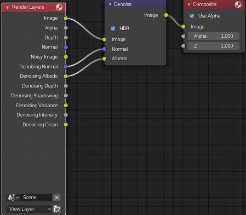Open the View Layer dropdown
This screenshot has width=246, height=215.
(x=30, y=209)
